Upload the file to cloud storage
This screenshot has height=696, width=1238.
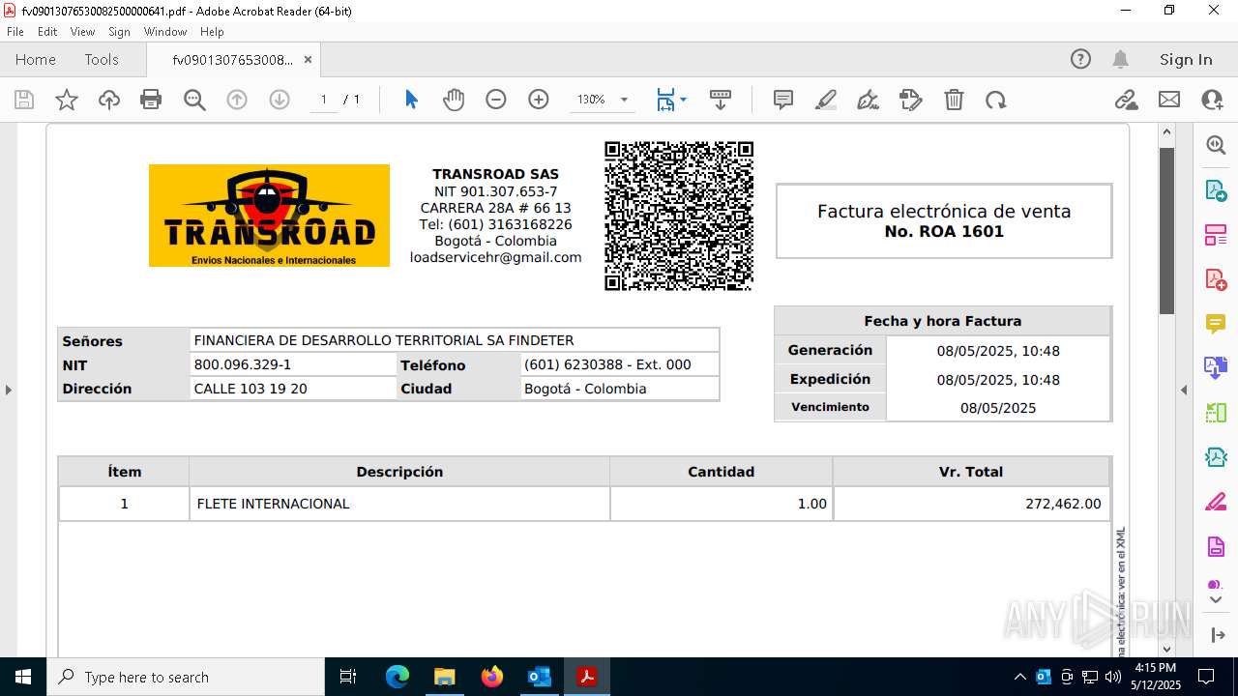click(x=109, y=100)
